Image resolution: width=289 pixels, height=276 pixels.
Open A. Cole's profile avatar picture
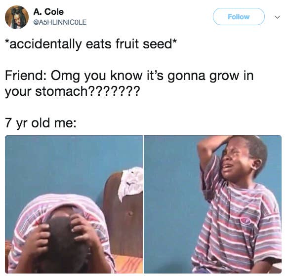(x=17, y=17)
